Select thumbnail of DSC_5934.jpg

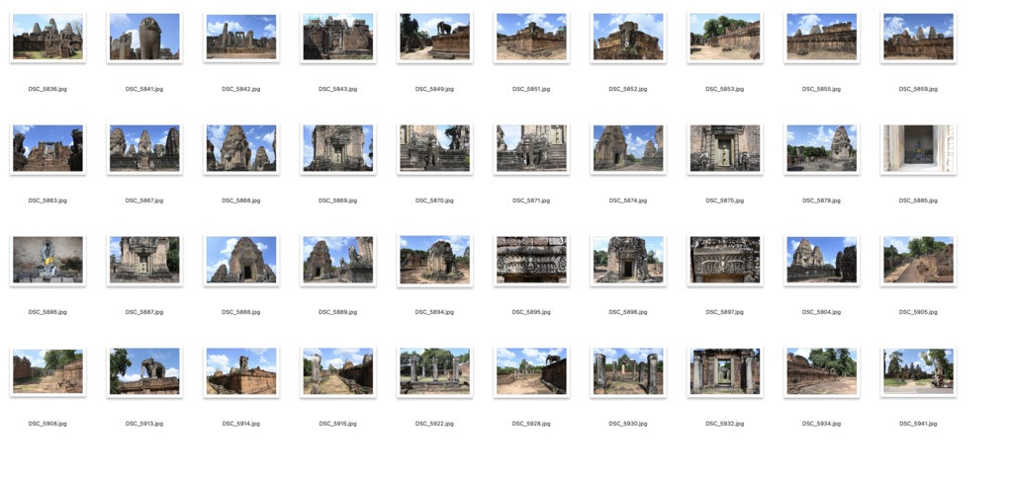pyautogui.click(x=822, y=371)
